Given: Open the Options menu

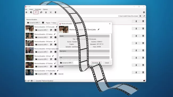Looking at the screenshot, I should pos(45,9).
